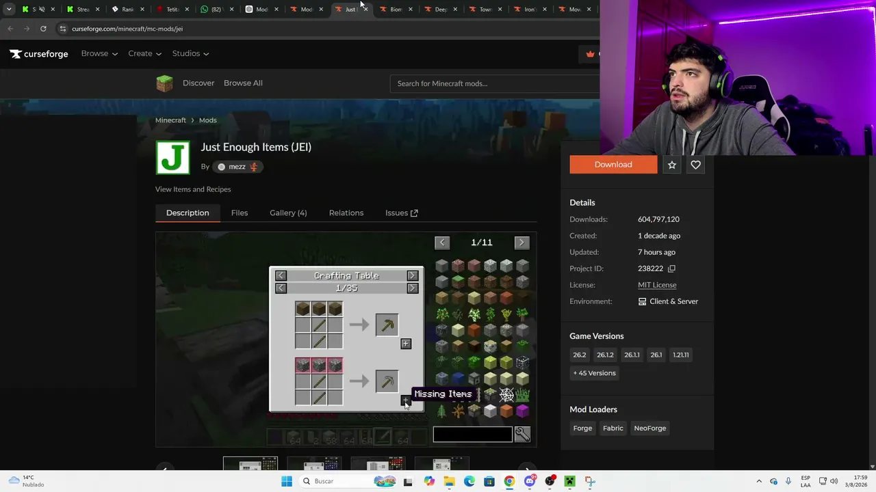Open volume control in system tray
876x492 pixels.
pos(834,482)
